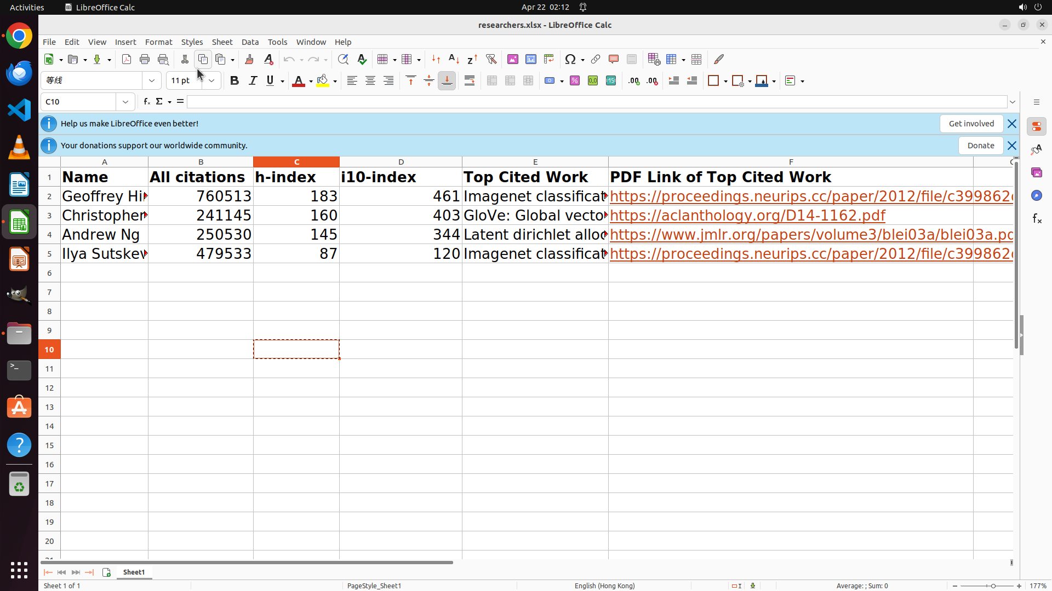This screenshot has width=1052, height=591.
Task: Open the font size dropdown
Action: (x=211, y=81)
